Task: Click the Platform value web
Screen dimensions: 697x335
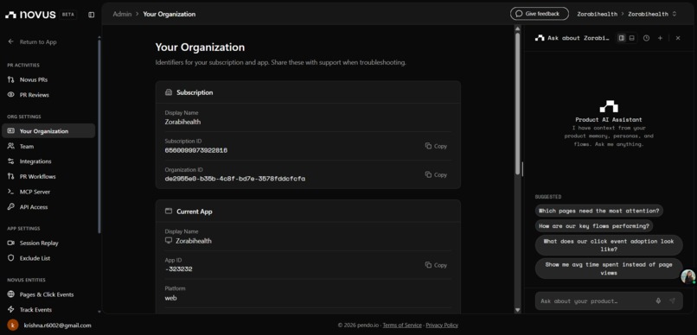Action: click(x=170, y=298)
